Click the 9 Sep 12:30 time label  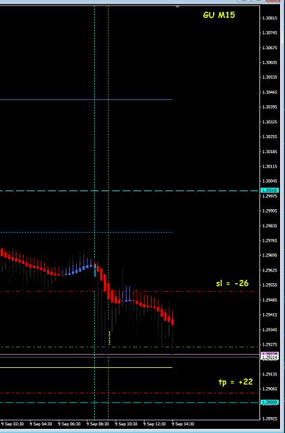coord(155,424)
